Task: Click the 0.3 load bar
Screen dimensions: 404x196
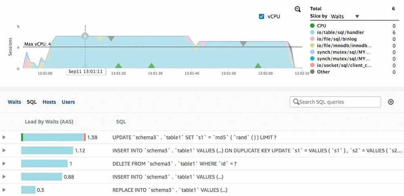Action: tap(28, 190)
